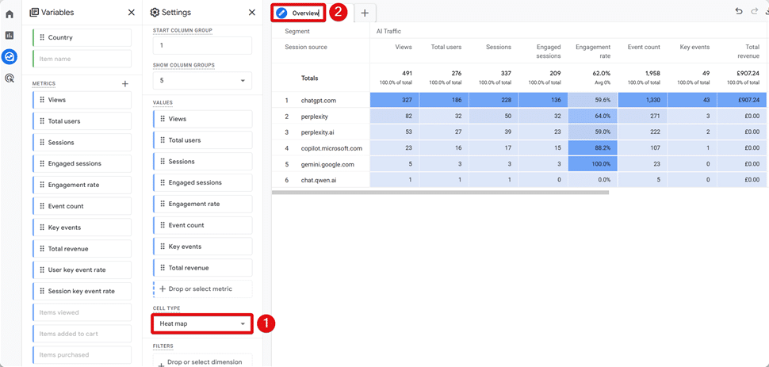Click Drop or select metric box
The width and height of the screenshot is (769, 367).
pyautogui.click(x=202, y=289)
